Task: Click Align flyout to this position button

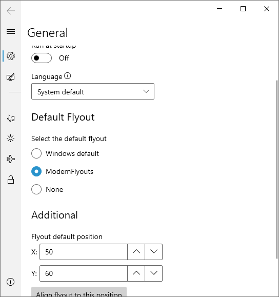Action: (x=79, y=292)
